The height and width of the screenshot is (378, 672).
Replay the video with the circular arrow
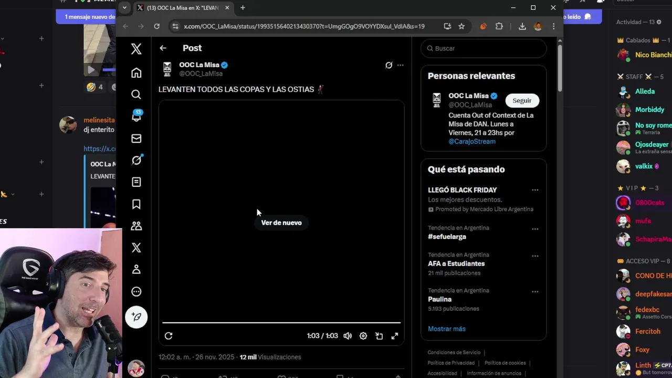tap(169, 336)
